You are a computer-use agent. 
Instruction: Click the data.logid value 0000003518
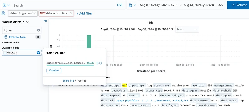tap(187, 105)
